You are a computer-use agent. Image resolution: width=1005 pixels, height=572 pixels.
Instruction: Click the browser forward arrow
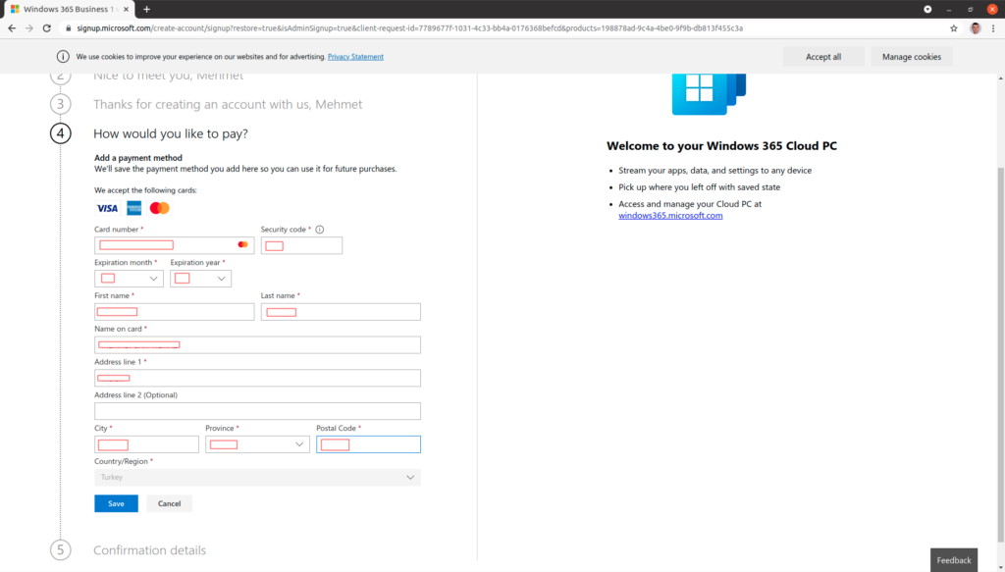(x=28, y=28)
